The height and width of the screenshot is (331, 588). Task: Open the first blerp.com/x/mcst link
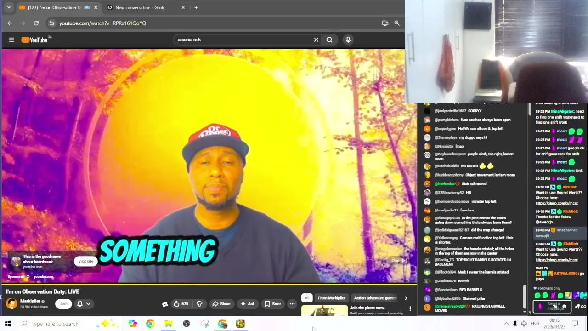pyautogui.click(x=556, y=203)
